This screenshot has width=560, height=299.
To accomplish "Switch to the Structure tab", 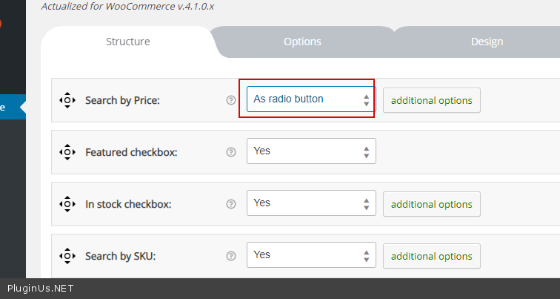I will tap(127, 42).
